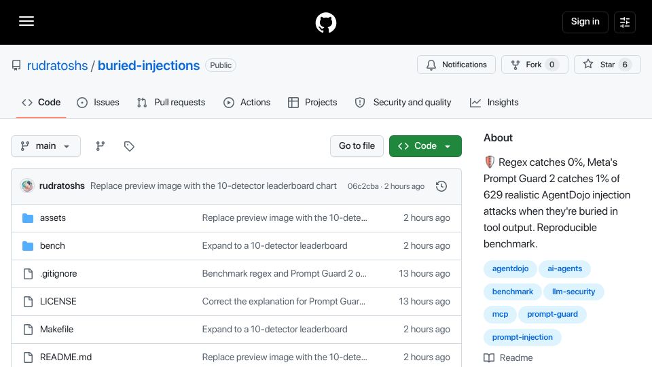Viewport: 652px width, 367px height.
Task: Select the ai-agents topic tag
Action: coord(564,269)
